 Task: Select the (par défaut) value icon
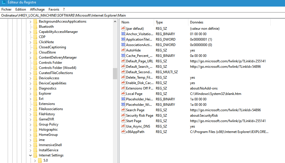coord(123,28)
